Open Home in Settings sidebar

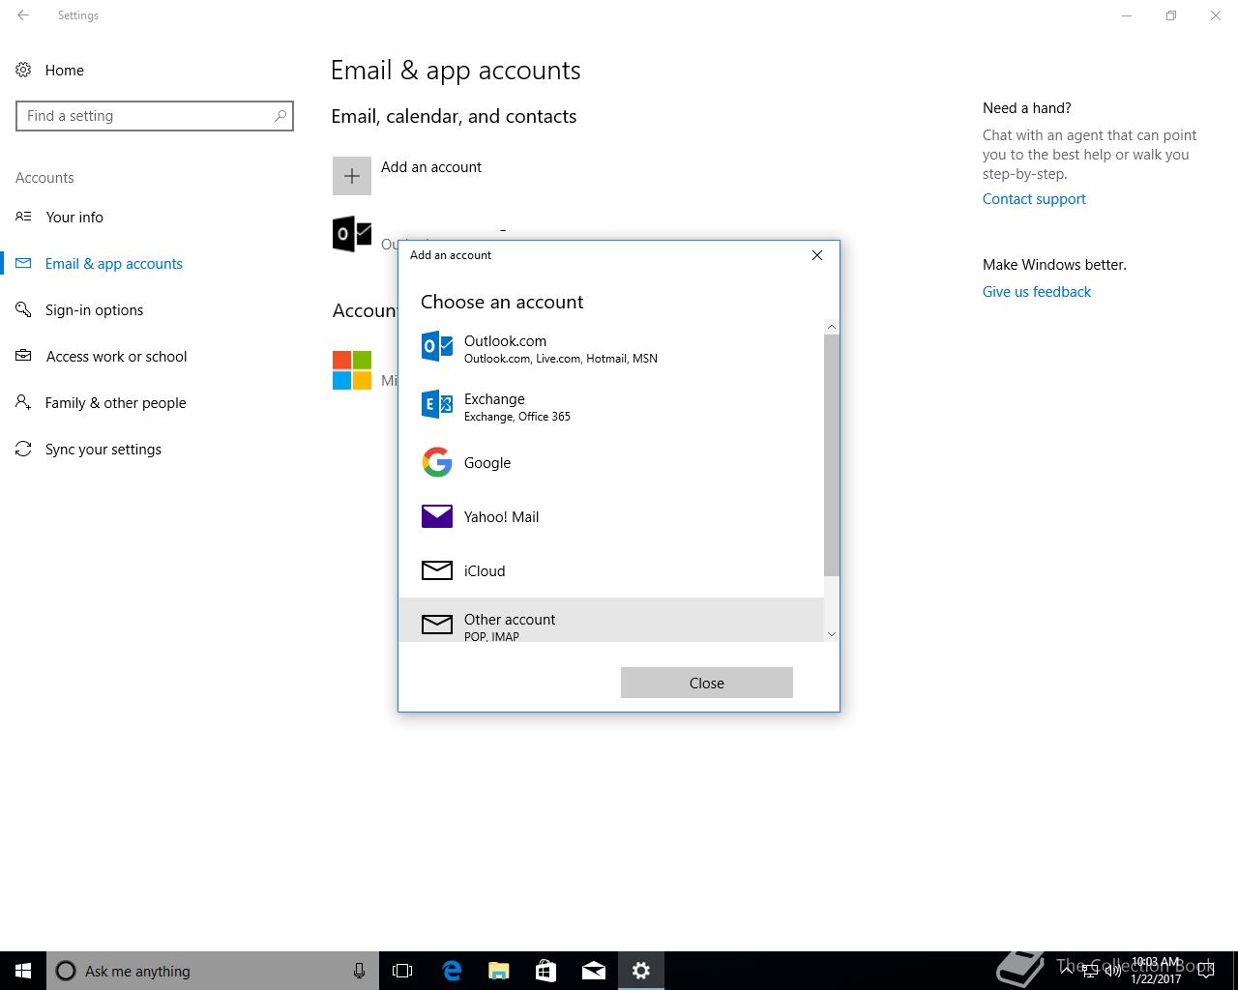point(65,71)
